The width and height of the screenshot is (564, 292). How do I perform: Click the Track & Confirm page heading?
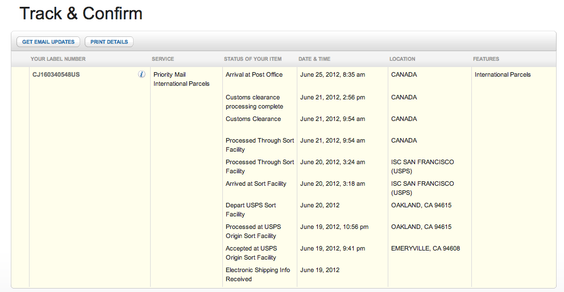coord(81,14)
